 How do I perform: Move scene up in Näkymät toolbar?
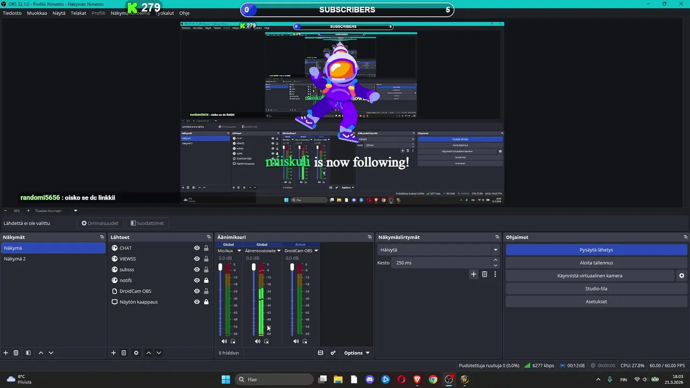(x=40, y=353)
